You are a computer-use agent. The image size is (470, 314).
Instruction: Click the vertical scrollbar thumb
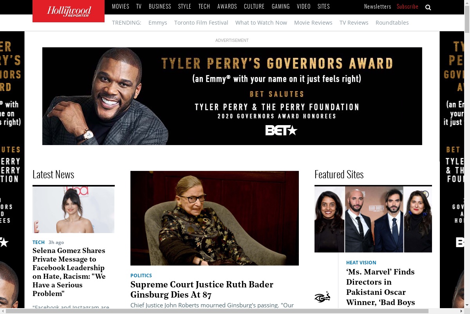click(x=467, y=18)
